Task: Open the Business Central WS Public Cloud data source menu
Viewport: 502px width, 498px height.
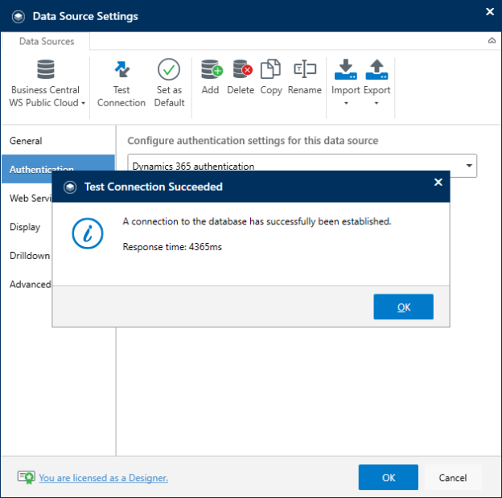Action: tap(47, 83)
